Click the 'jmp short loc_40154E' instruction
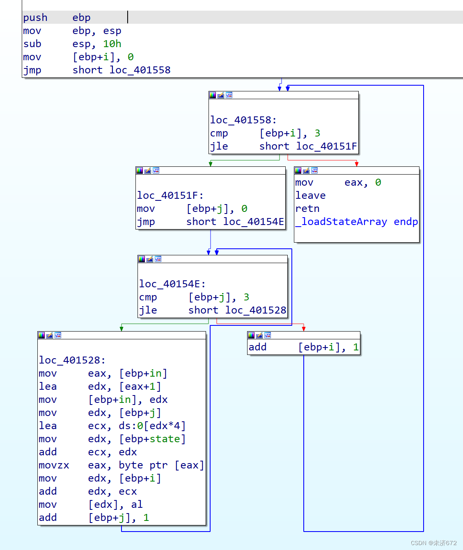 211,222
